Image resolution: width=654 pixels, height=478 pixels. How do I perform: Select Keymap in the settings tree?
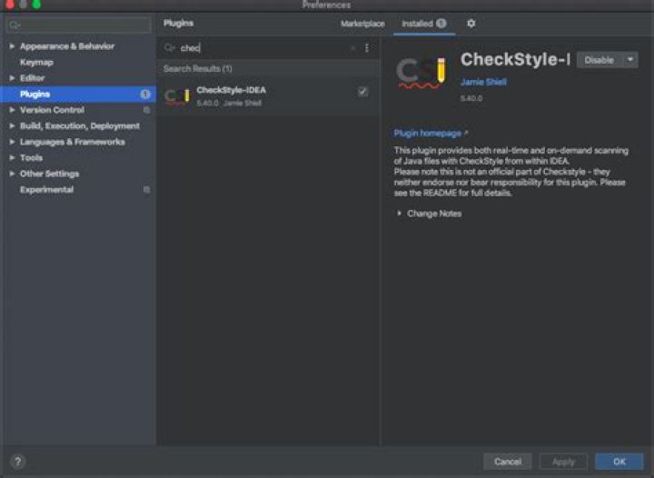pyautogui.click(x=36, y=63)
